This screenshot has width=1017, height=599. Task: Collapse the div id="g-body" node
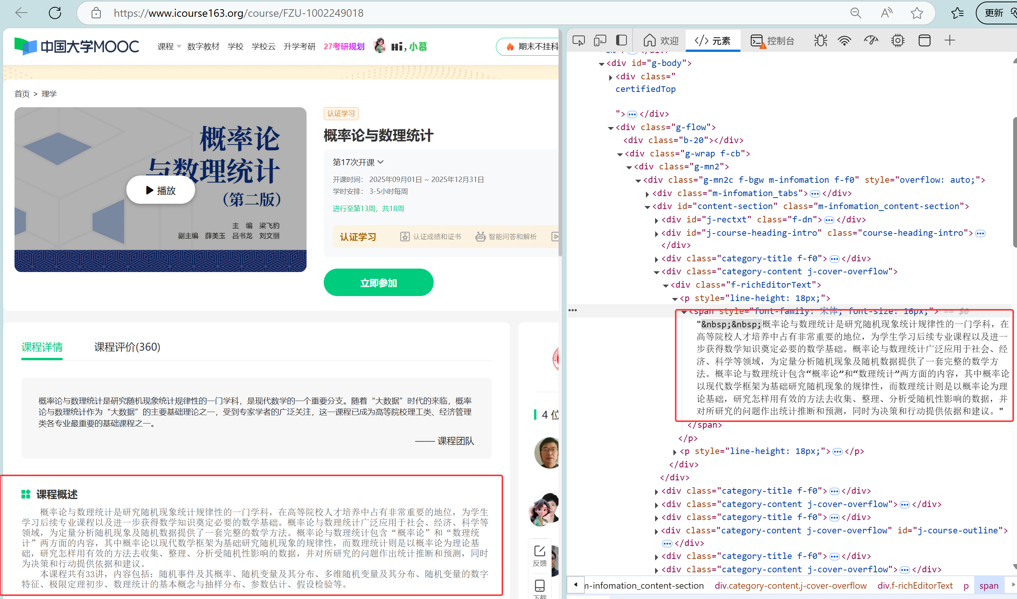[601, 64]
